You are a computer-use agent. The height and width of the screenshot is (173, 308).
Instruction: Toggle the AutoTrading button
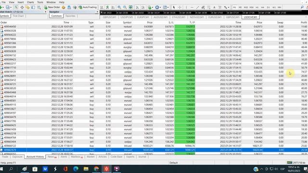coord(88,7)
